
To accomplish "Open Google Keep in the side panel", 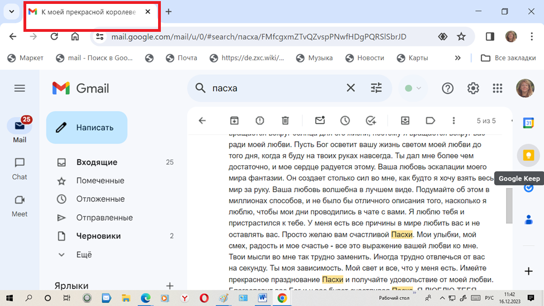I will point(528,155).
